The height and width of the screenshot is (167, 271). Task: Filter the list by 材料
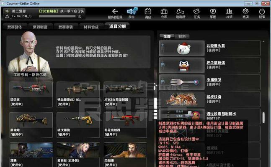point(182,36)
